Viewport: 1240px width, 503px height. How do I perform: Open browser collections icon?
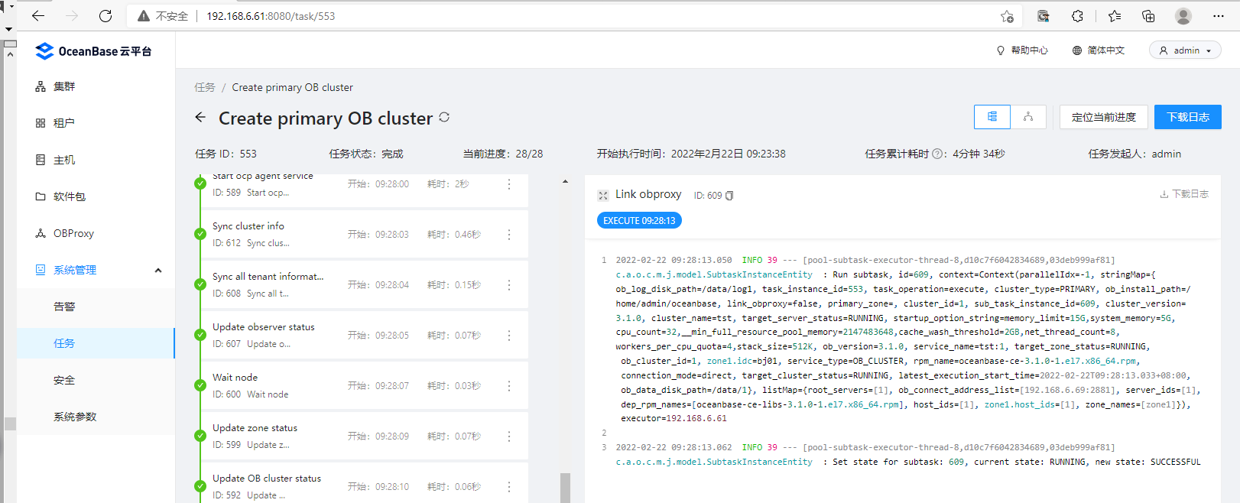tap(1148, 16)
